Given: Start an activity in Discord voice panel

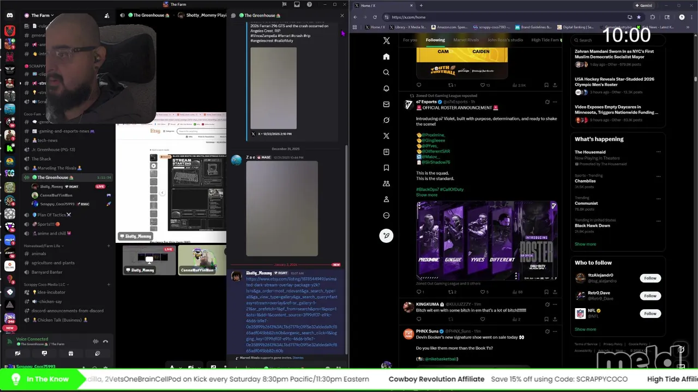Looking at the screenshot, I should click(71, 353).
